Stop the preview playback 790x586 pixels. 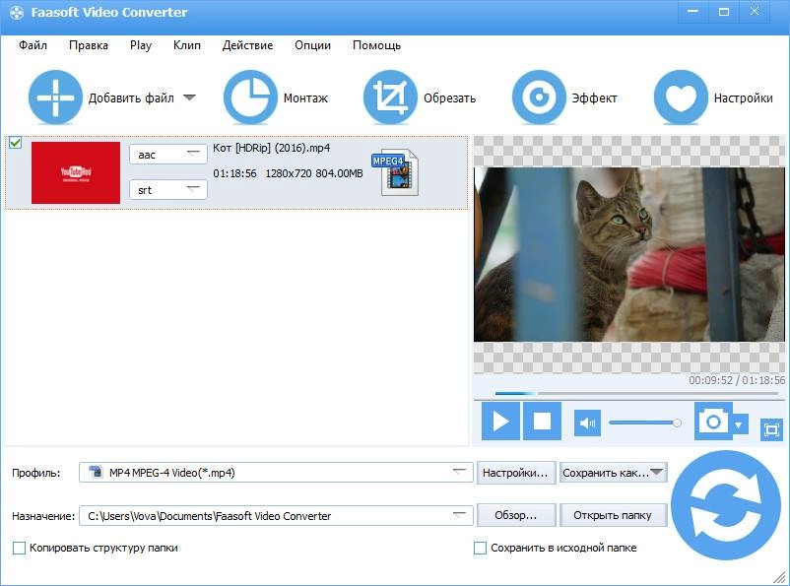click(542, 421)
